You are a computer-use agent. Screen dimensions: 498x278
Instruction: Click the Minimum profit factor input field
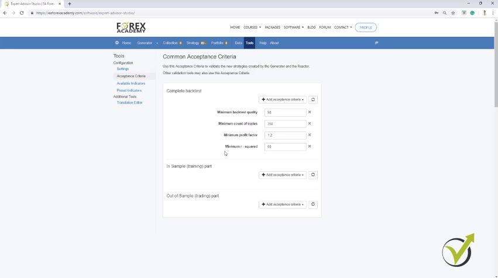click(285, 135)
